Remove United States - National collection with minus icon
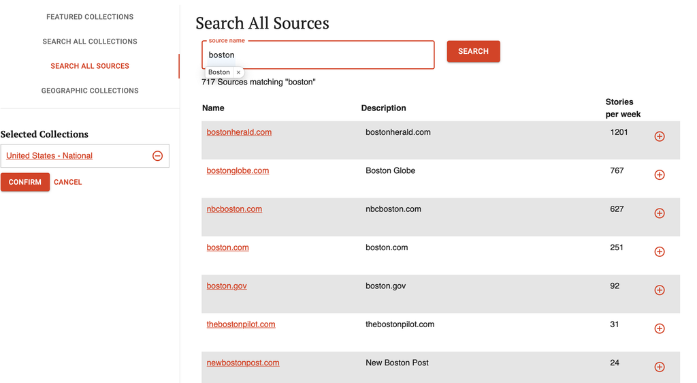697x383 pixels. tap(157, 155)
